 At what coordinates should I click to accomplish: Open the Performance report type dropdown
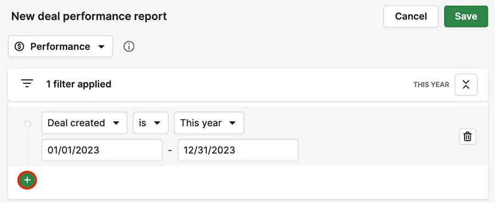pos(61,47)
